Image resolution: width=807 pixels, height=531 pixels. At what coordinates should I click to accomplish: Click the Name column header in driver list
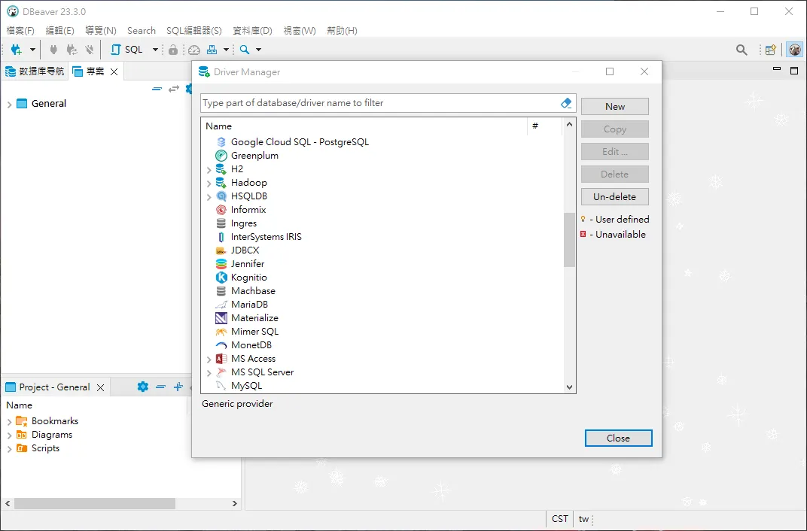pos(364,126)
